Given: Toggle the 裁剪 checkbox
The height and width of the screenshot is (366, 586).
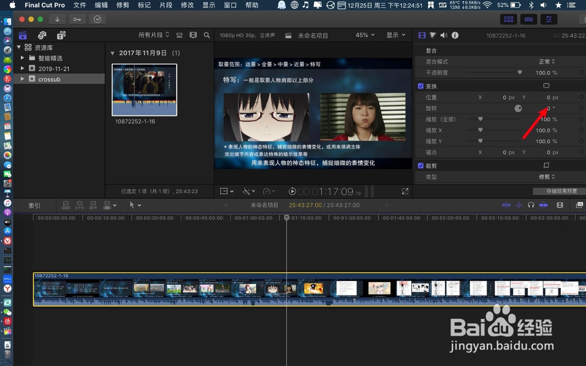Looking at the screenshot, I should coord(420,166).
